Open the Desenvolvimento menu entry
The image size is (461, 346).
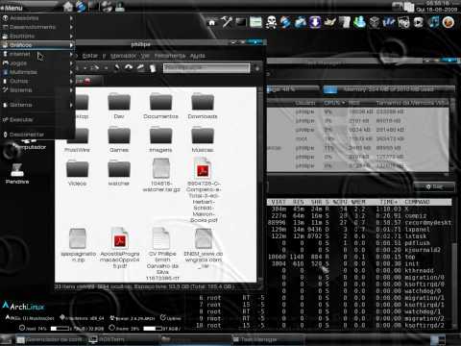36,27
